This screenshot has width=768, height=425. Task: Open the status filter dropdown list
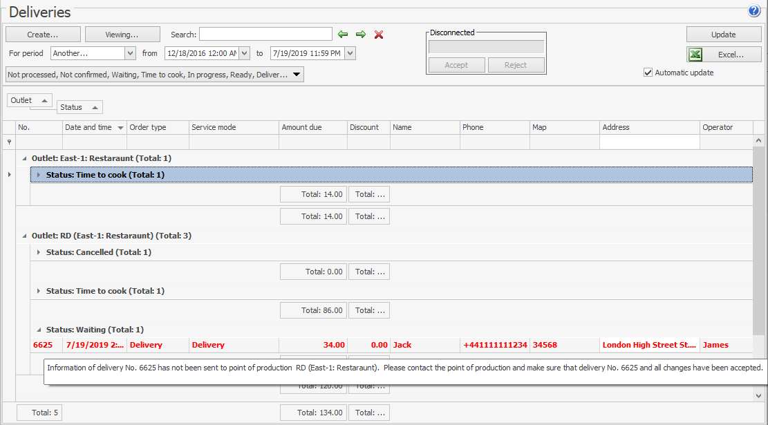pos(297,75)
